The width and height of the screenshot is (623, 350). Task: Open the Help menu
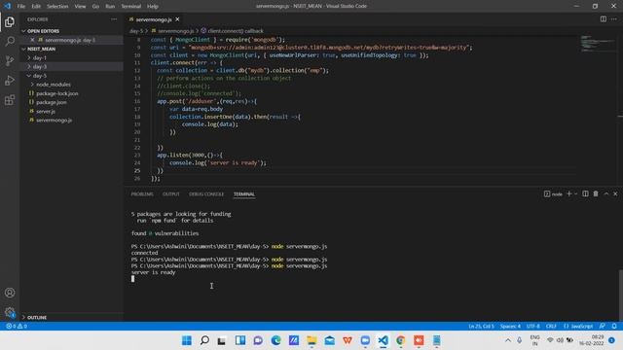click(153, 6)
